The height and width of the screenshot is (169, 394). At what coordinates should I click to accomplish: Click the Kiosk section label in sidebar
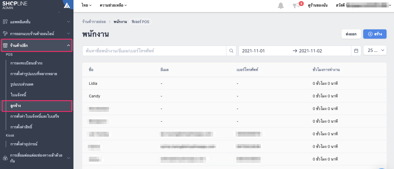tap(10, 136)
